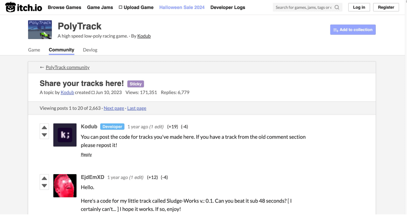This screenshot has width=407, height=216.
Task: Click the search magnifier icon
Action: point(337,7)
